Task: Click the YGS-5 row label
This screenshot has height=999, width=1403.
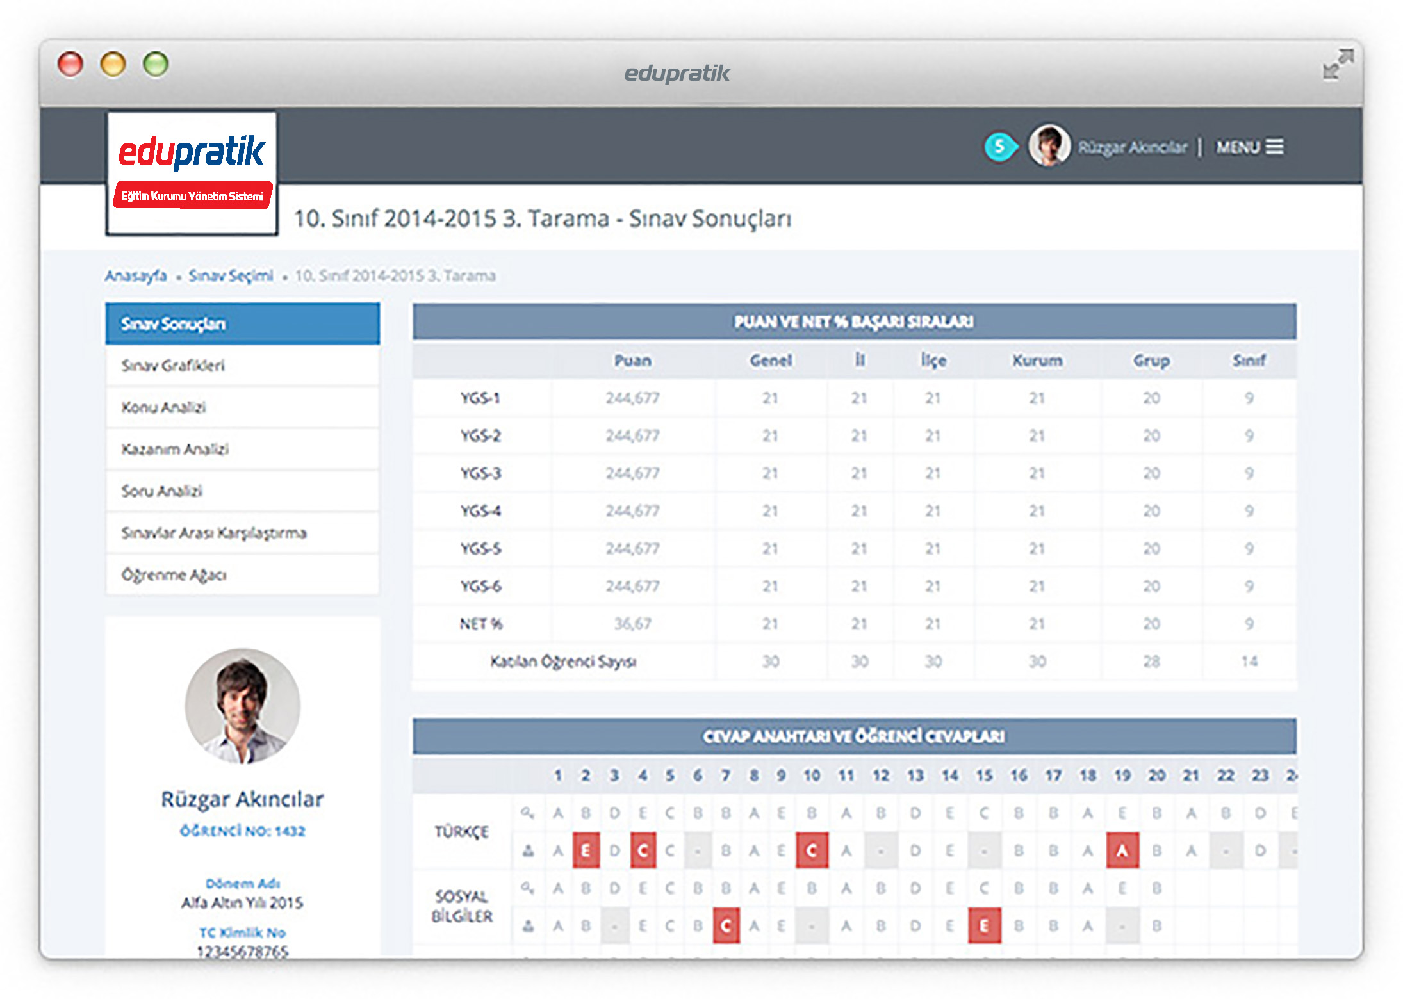Action: 480,549
